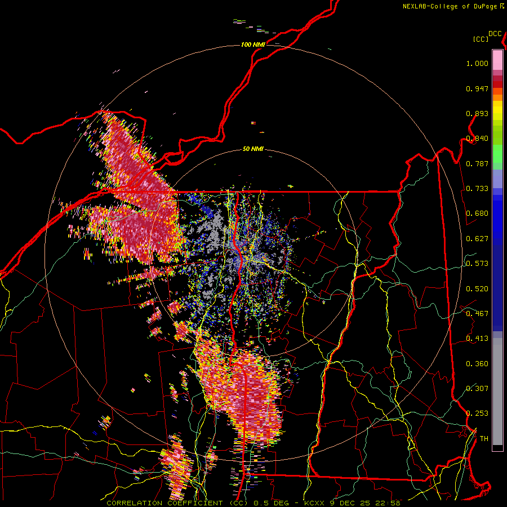Viewport: 507px width, 507px height.
Task: Click the 0.893 scale value
Action: 477,113
